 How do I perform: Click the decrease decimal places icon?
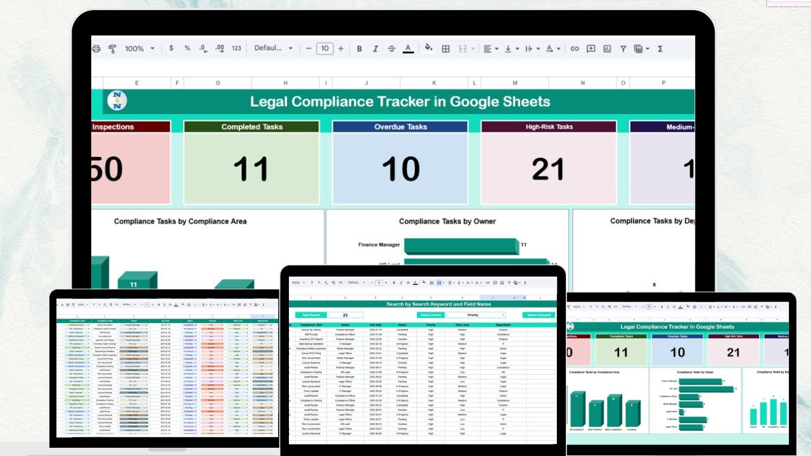click(x=203, y=48)
